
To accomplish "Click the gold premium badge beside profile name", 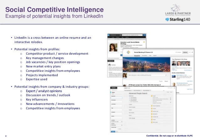I will point(144,42).
